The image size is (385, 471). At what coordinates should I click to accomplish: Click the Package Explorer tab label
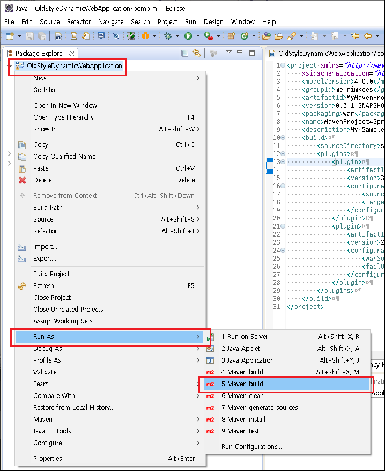click(x=40, y=54)
